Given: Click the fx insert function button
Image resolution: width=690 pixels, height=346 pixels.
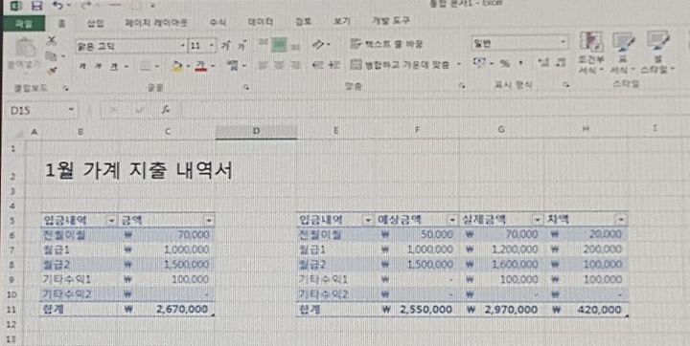Looking at the screenshot, I should pos(166,110).
